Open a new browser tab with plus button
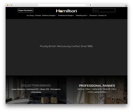The image size is (133, 112). 126,6
